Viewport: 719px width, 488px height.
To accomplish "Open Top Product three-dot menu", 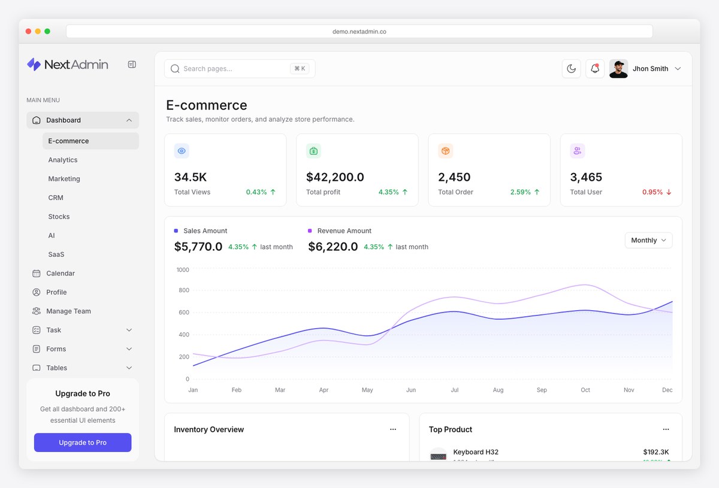I will click(x=666, y=429).
